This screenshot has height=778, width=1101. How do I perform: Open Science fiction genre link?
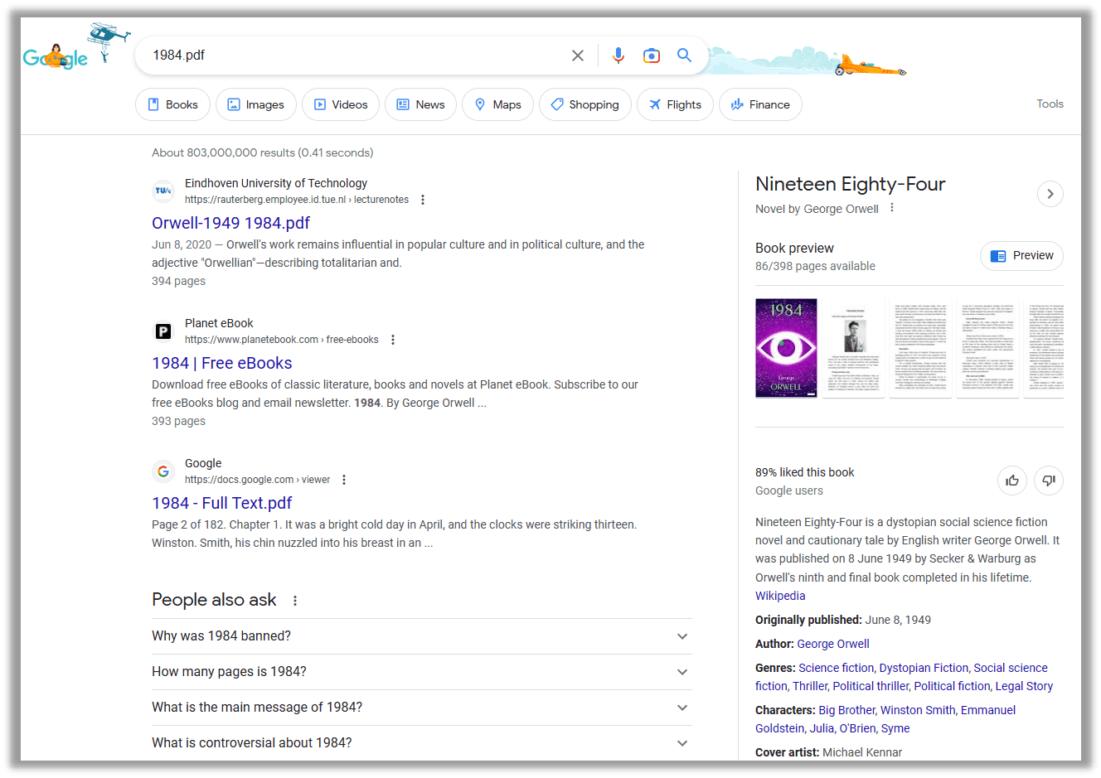(x=836, y=668)
